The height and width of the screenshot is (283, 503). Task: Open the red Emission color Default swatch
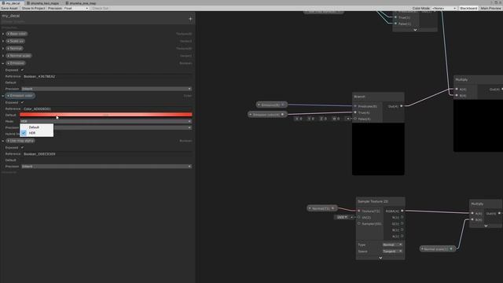(x=106, y=115)
